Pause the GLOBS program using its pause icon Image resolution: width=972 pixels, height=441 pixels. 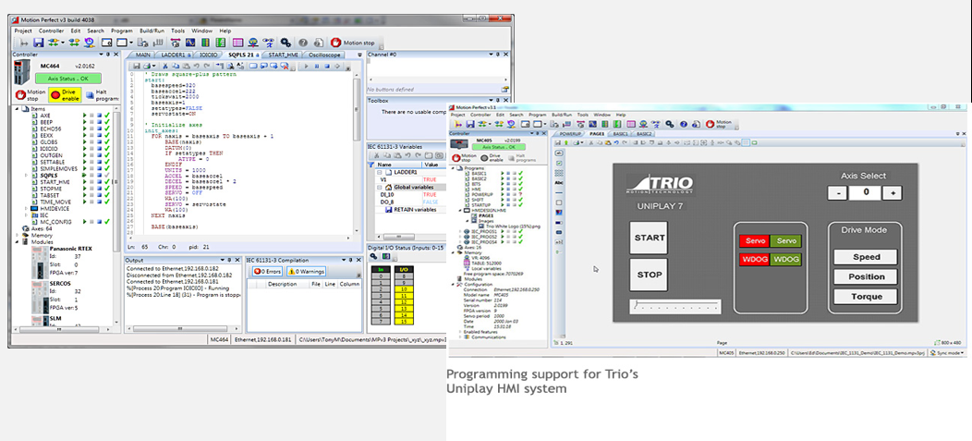click(x=91, y=142)
